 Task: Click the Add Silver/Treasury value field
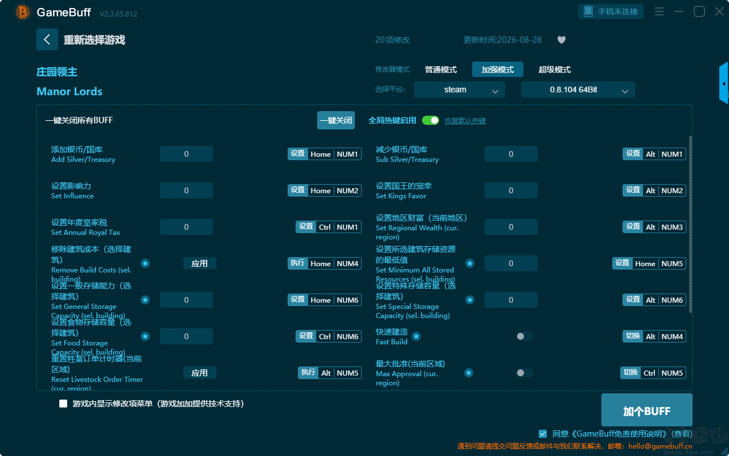[x=186, y=154]
